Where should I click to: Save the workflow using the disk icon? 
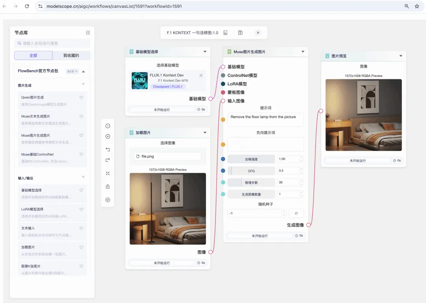pyautogui.click(x=240, y=33)
